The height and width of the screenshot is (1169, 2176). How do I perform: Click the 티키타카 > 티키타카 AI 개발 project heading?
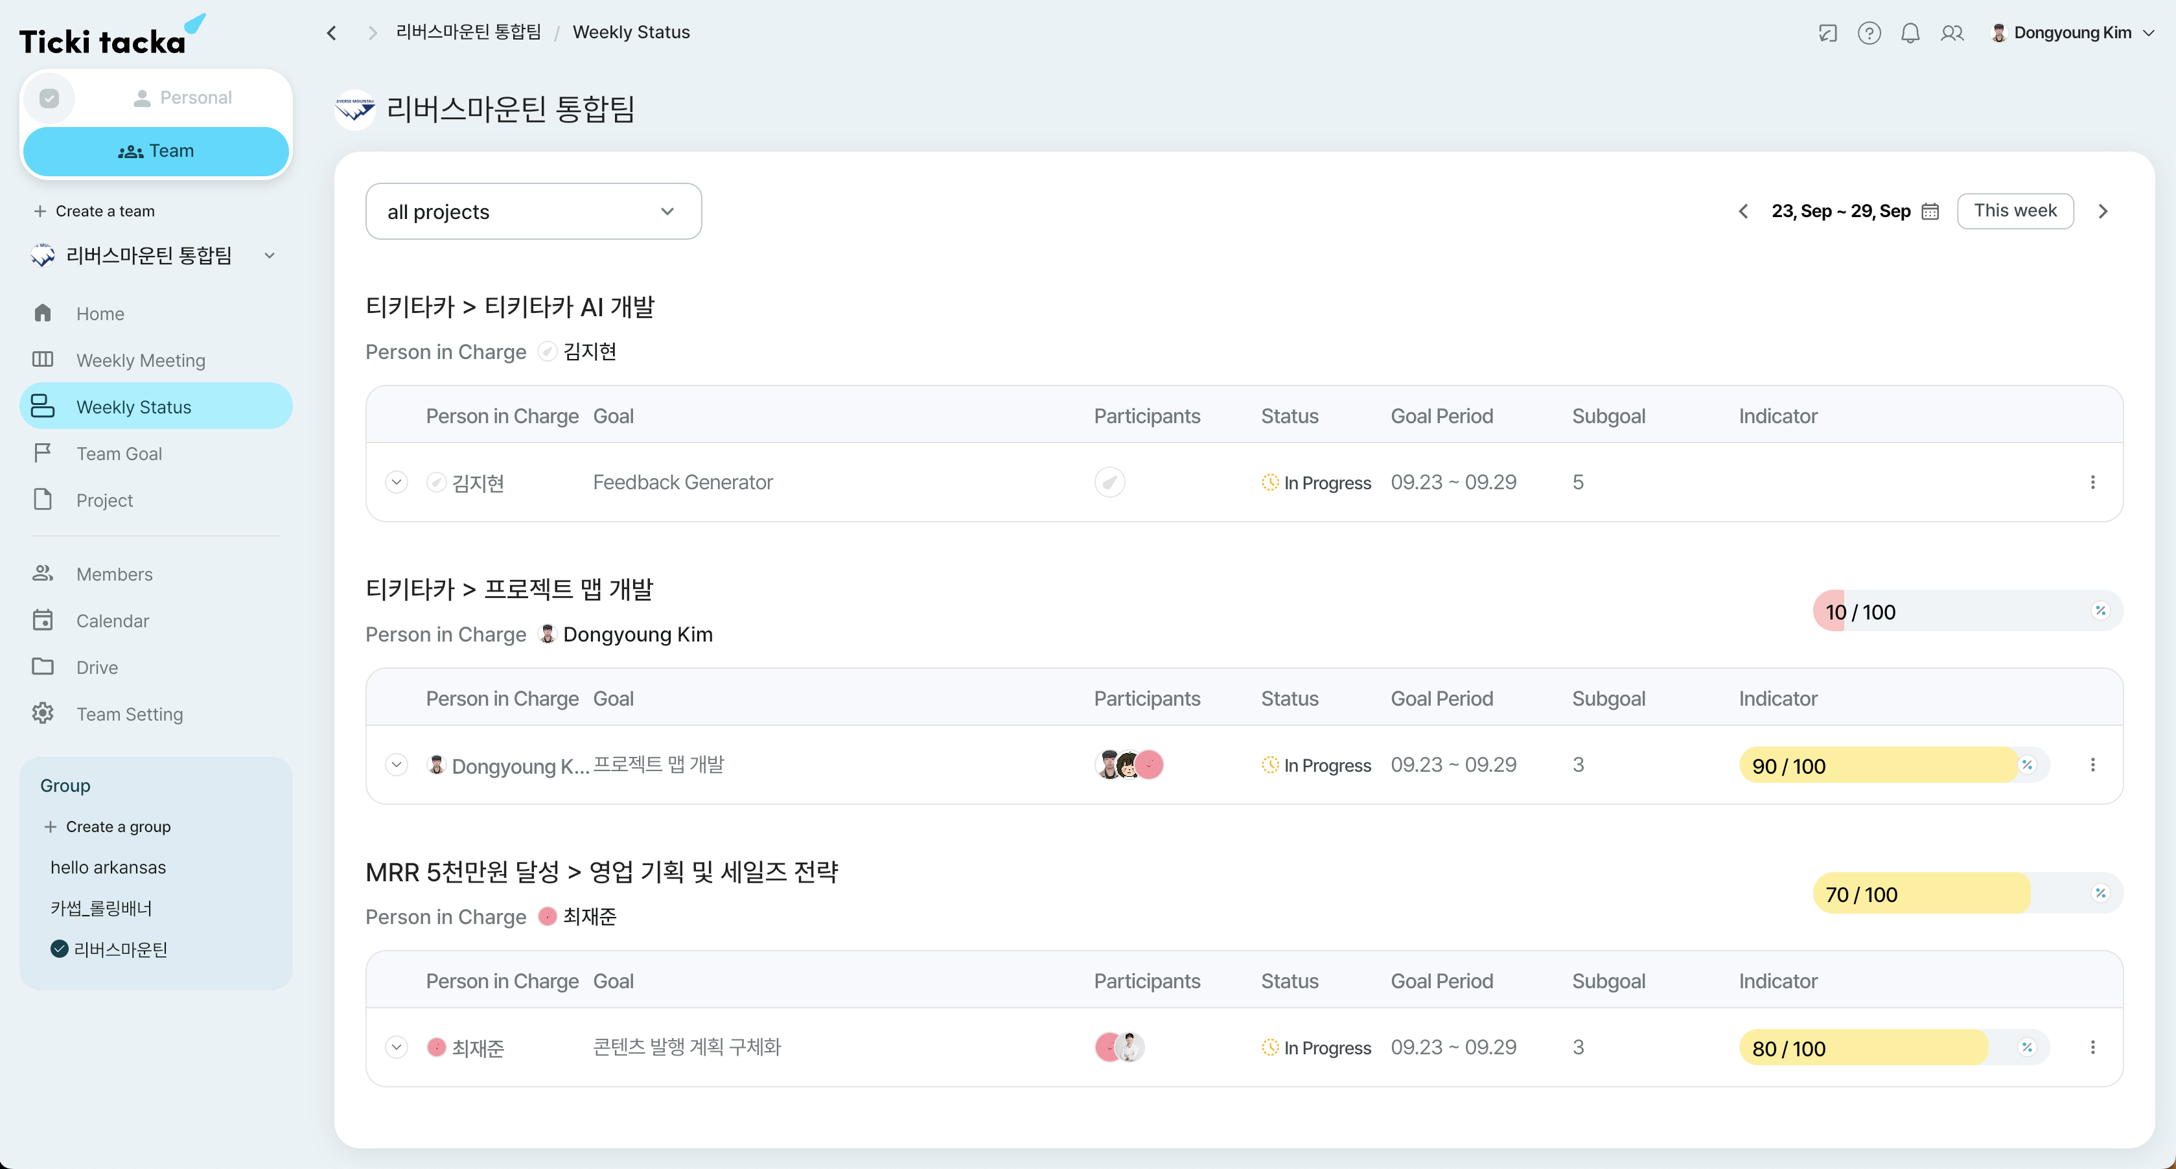pos(510,307)
